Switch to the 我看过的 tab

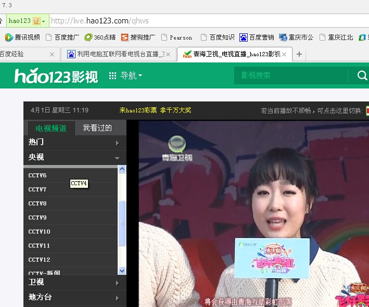click(x=97, y=128)
